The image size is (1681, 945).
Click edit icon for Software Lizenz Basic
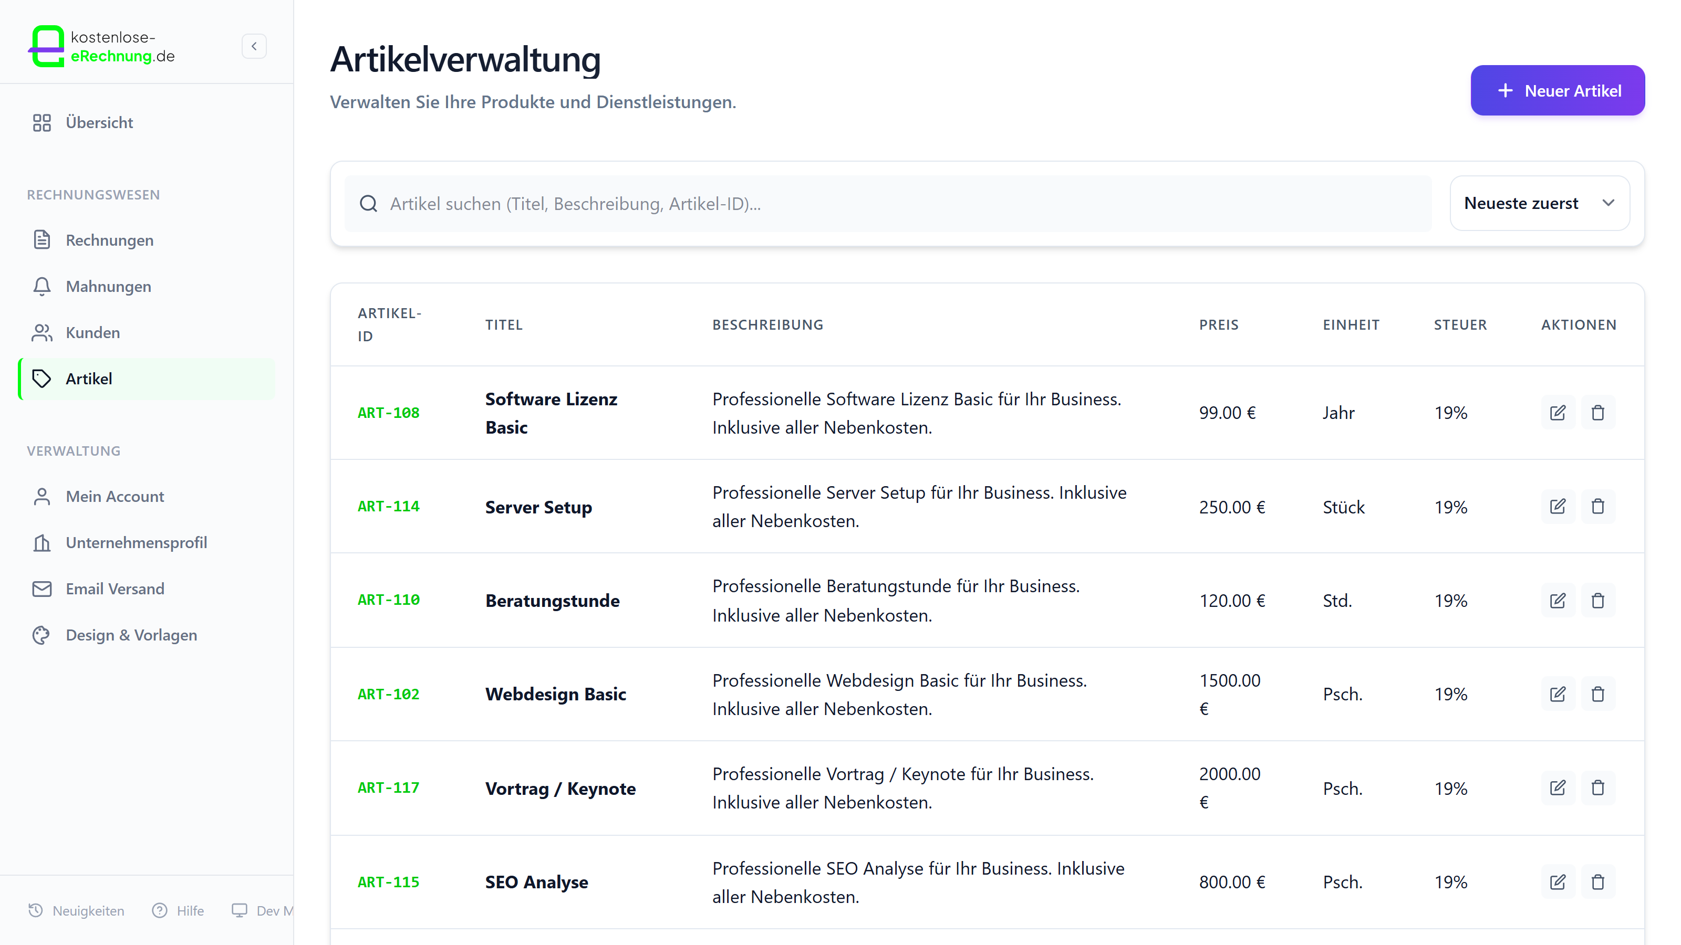(x=1558, y=413)
